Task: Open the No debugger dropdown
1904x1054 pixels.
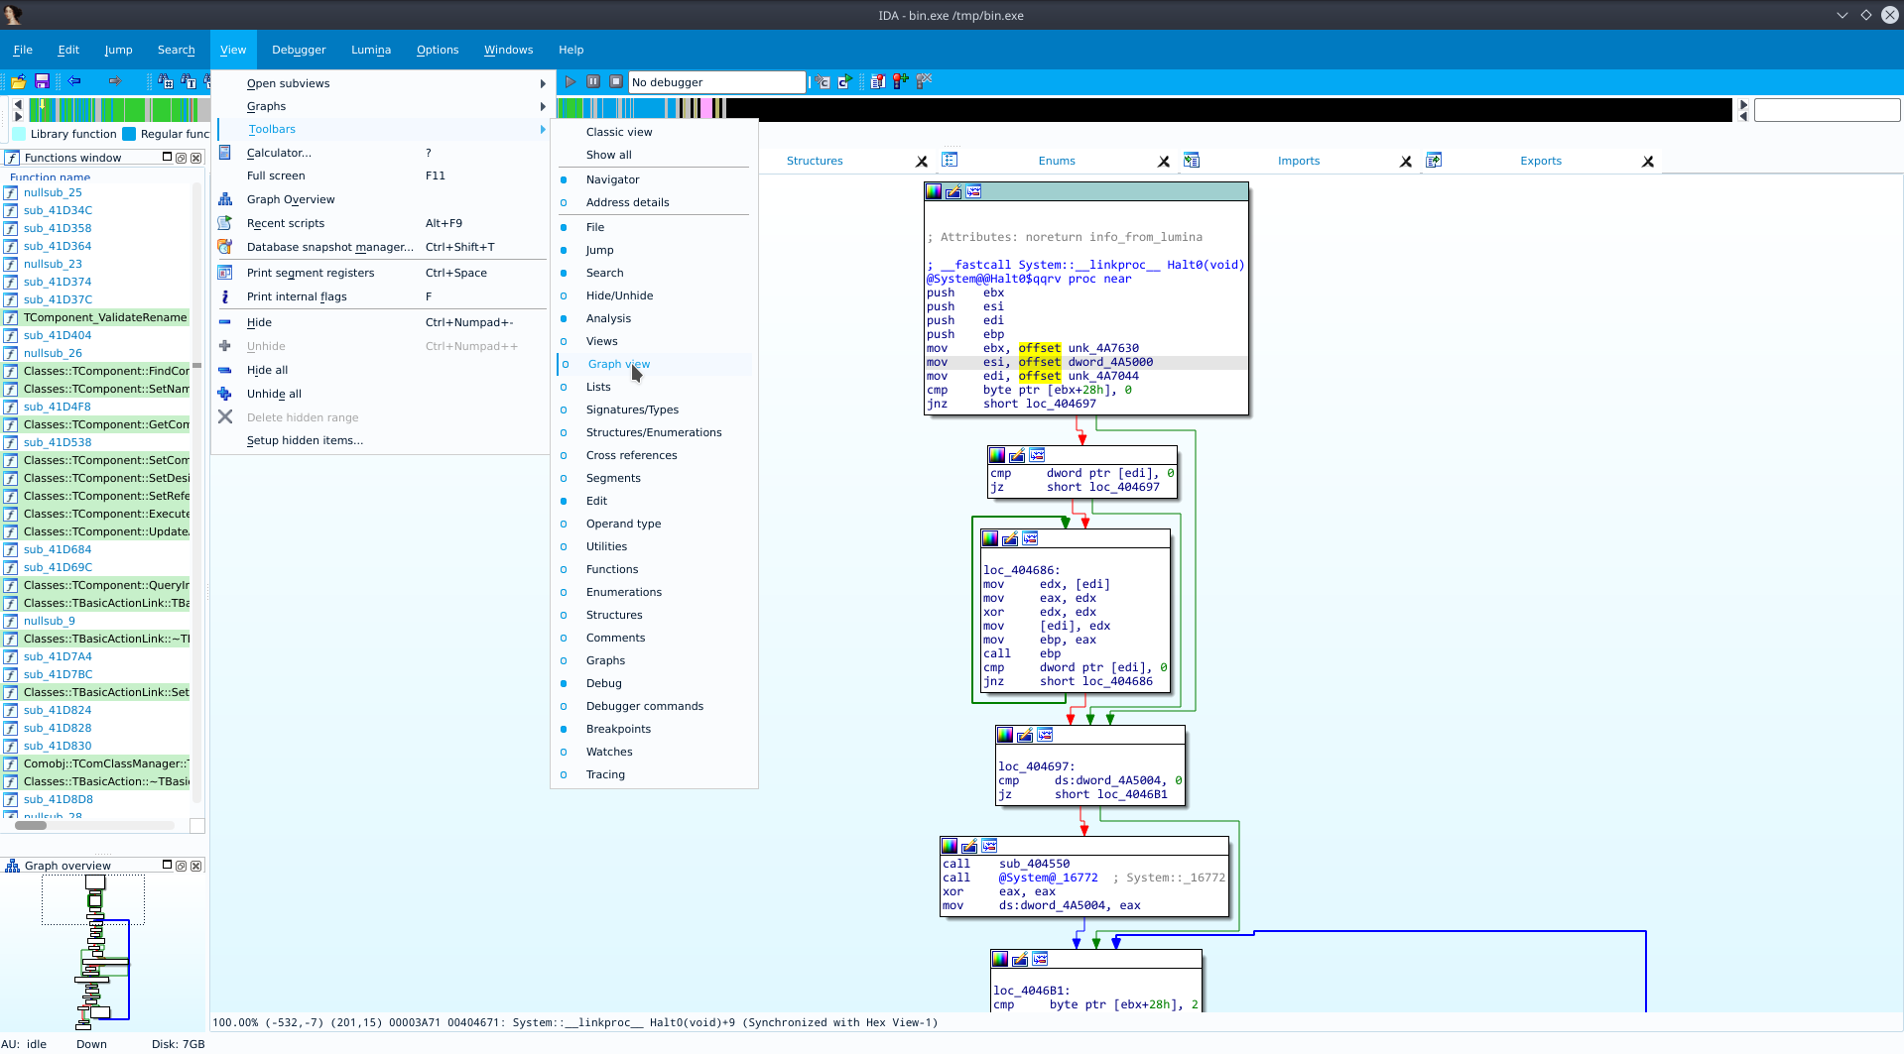Action: pos(717,82)
